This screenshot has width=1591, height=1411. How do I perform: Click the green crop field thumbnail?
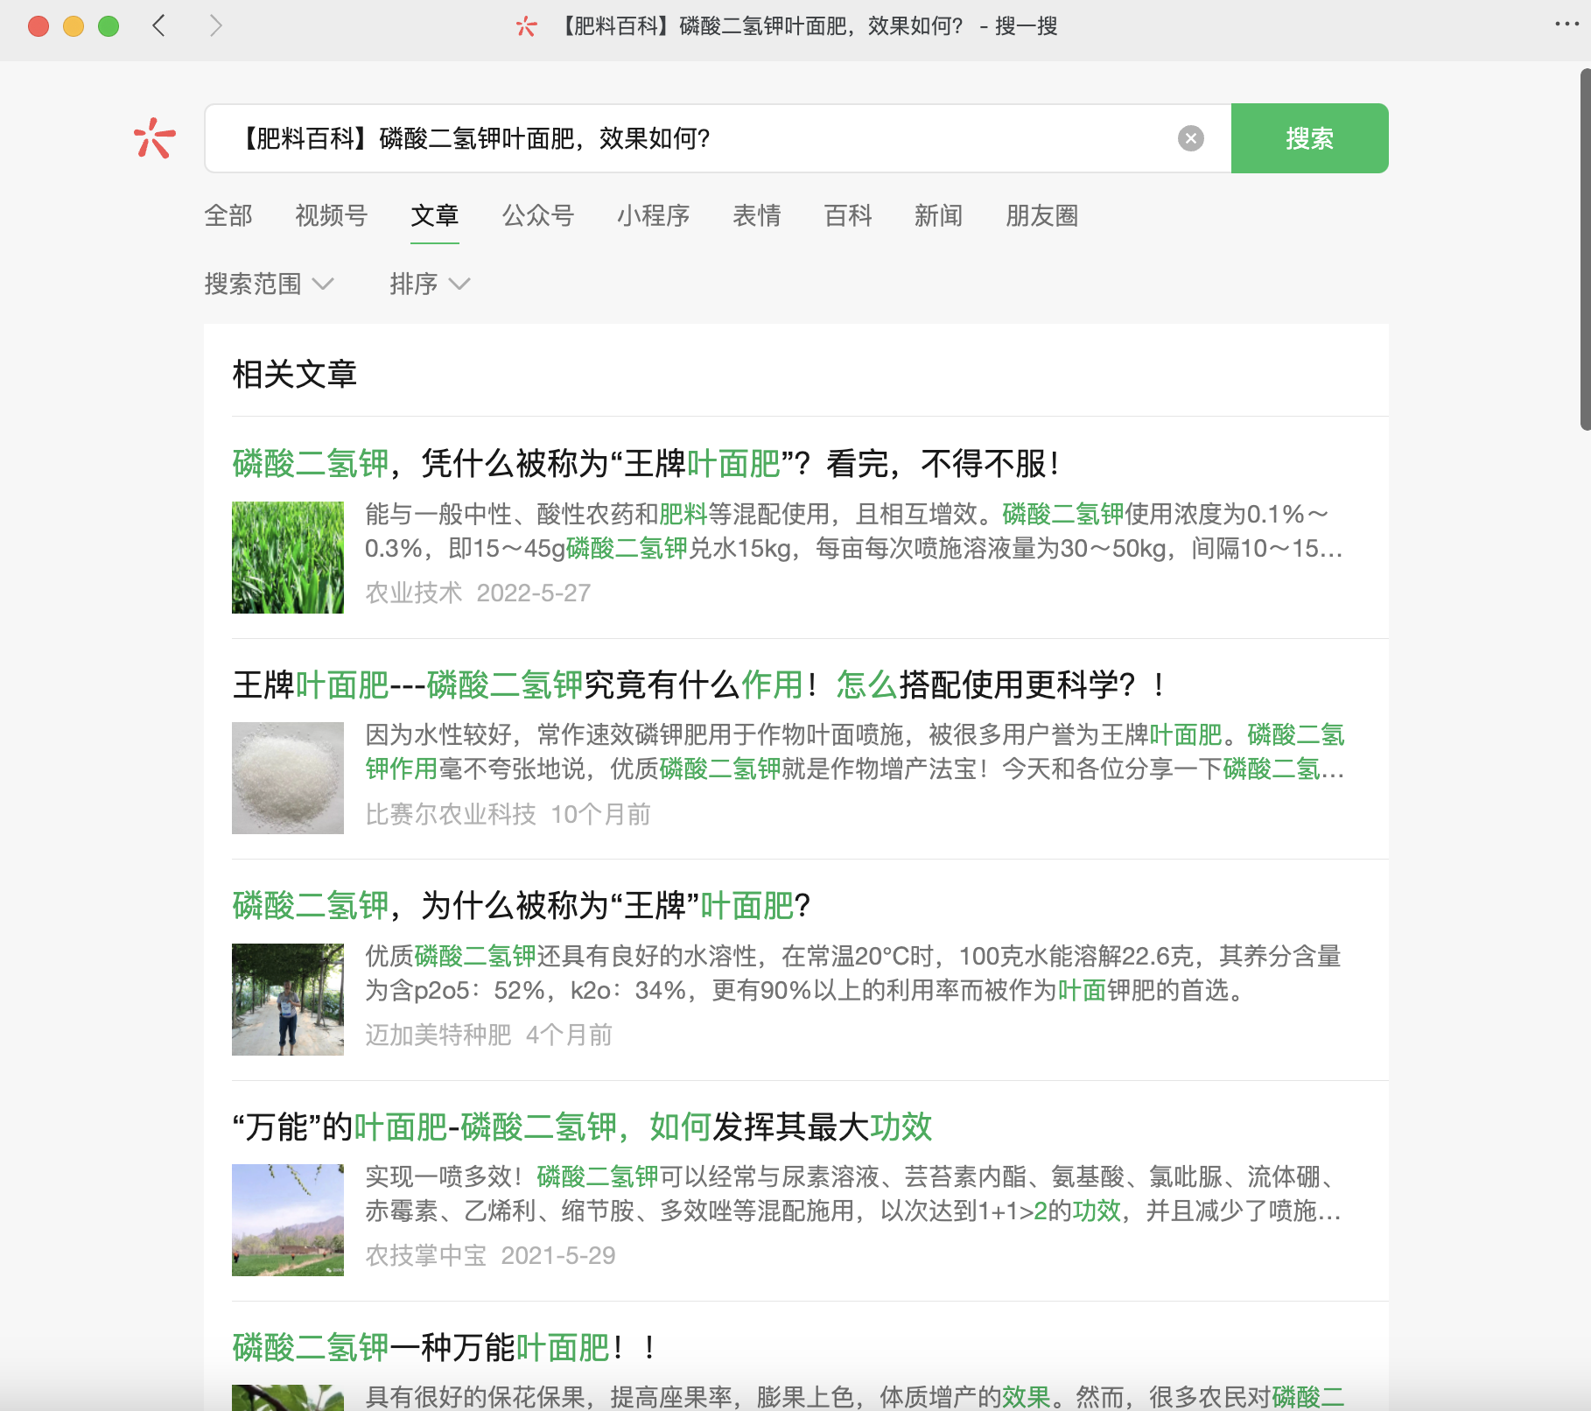[x=288, y=558]
